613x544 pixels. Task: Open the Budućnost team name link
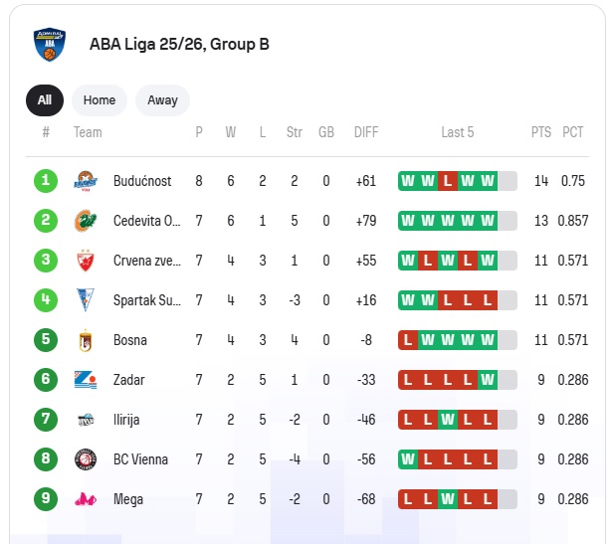(142, 181)
